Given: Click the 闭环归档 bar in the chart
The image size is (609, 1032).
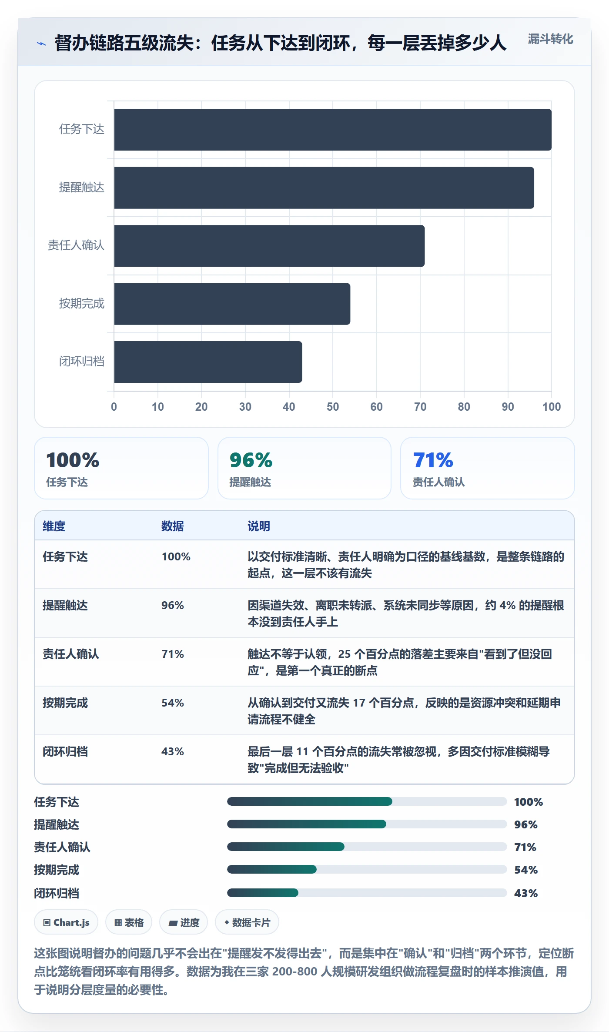Looking at the screenshot, I should tap(208, 362).
